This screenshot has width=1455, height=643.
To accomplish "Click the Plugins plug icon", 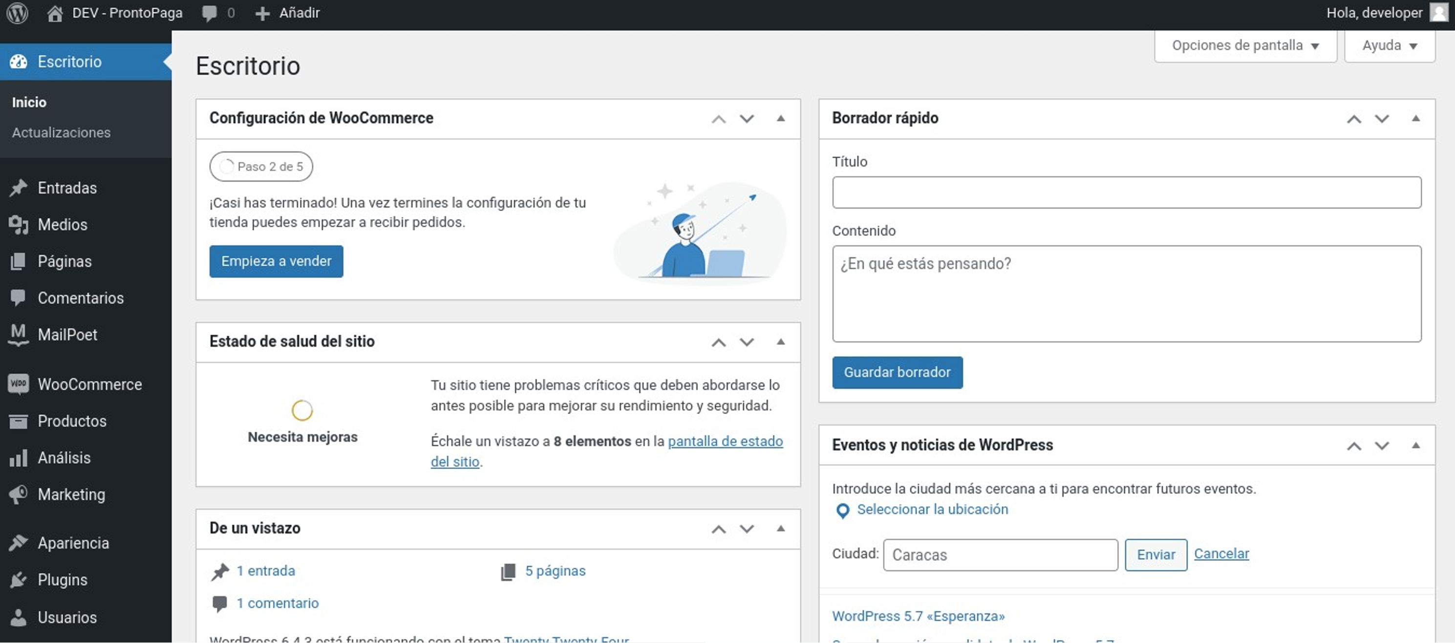I will [x=18, y=579].
